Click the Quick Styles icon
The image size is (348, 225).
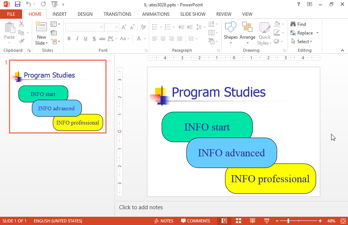point(264,27)
